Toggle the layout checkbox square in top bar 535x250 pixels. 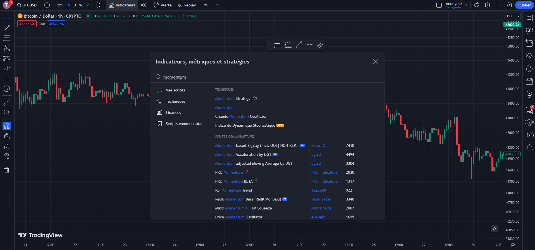pyautogui.click(x=439, y=5)
